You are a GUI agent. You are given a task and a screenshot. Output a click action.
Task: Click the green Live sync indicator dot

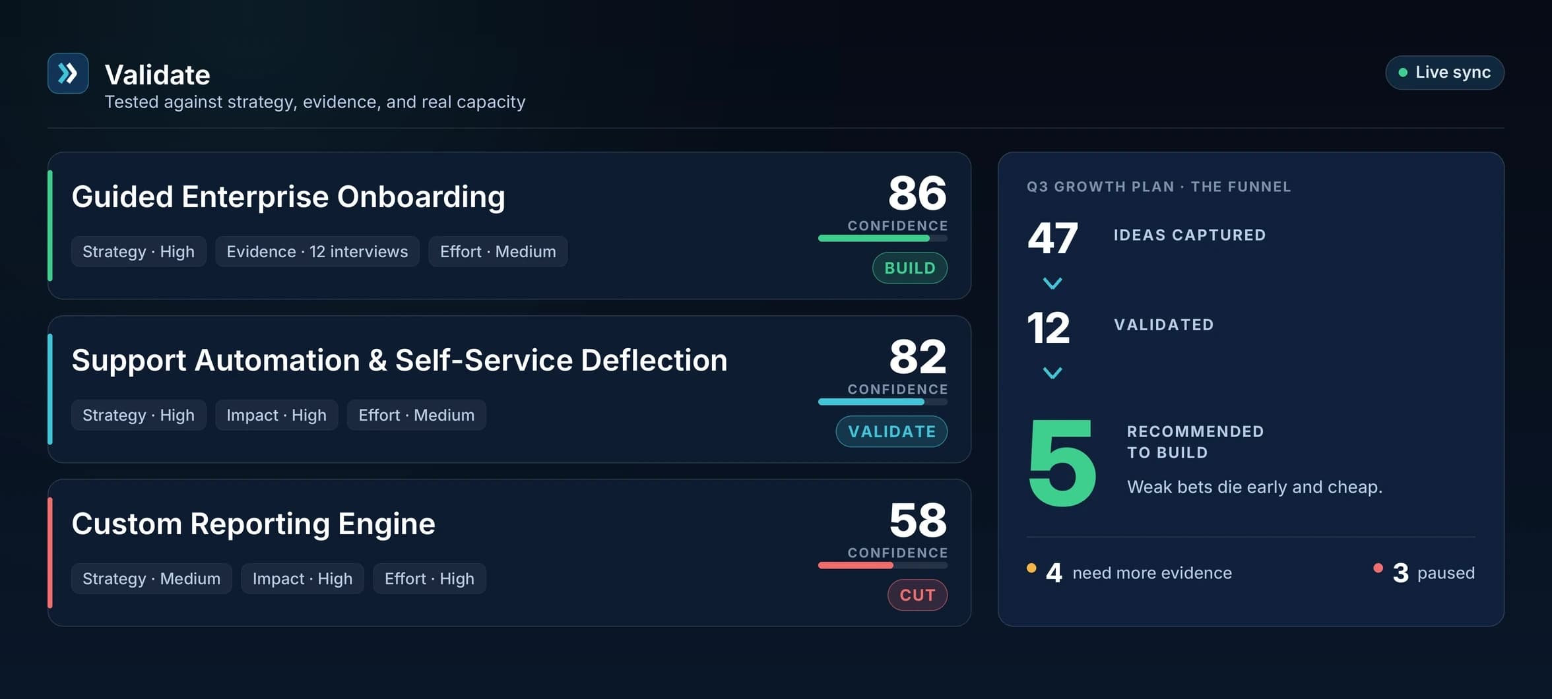(x=1403, y=73)
